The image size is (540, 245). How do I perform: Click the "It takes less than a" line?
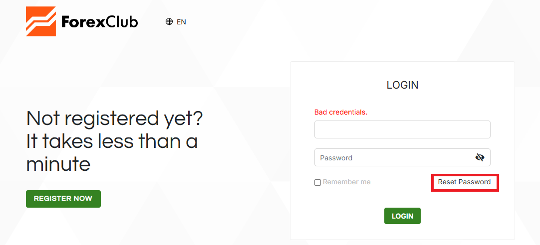[x=112, y=141]
